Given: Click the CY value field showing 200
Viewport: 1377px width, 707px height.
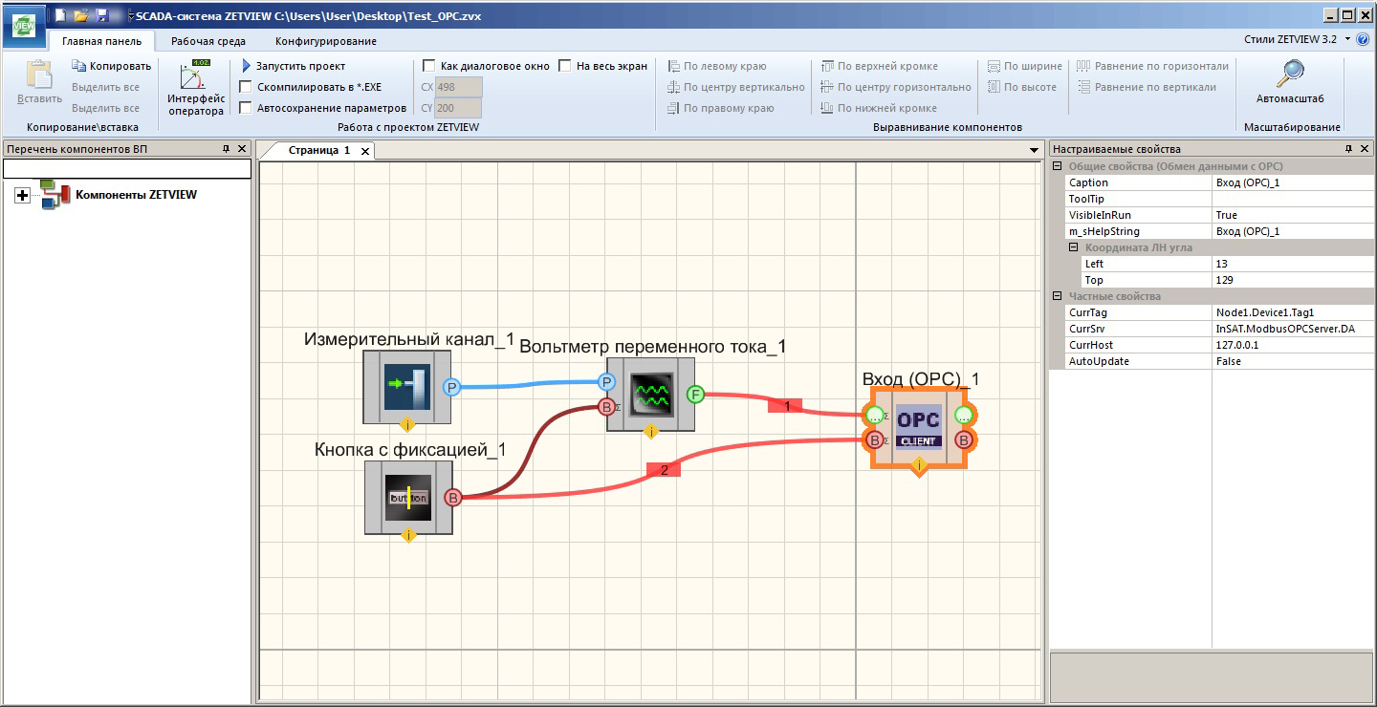Looking at the screenshot, I should (459, 108).
